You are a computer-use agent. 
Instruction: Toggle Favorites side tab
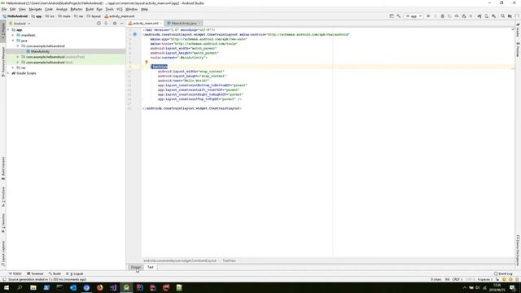(3, 223)
